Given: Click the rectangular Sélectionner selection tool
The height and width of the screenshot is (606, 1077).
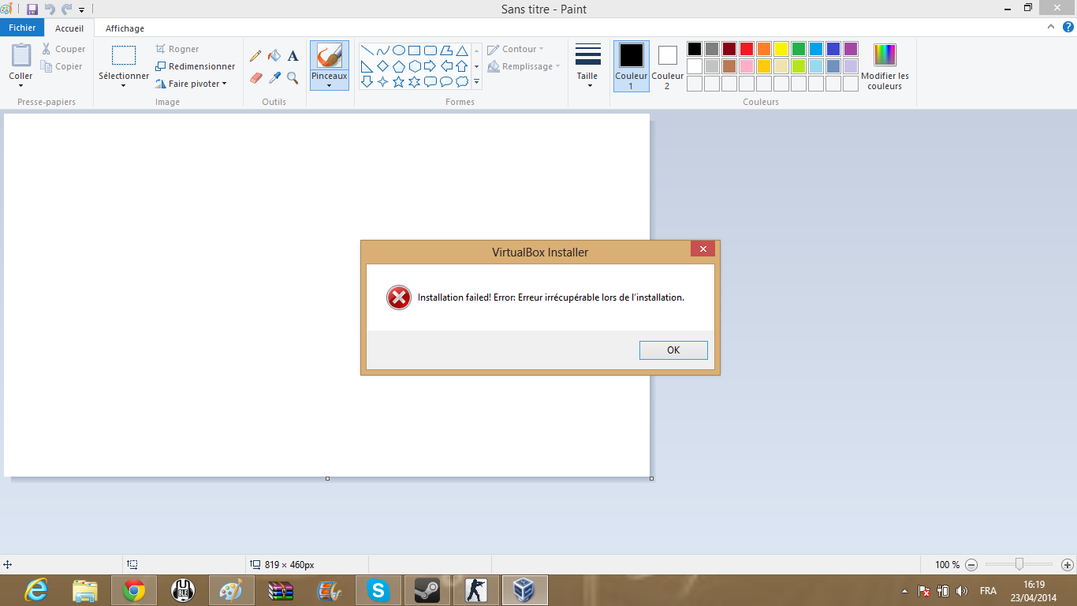Looking at the screenshot, I should pyautogui.click(x=124, y=56).
